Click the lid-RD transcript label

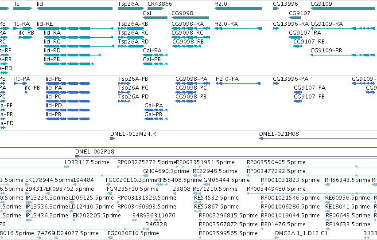tap(52, 51)
